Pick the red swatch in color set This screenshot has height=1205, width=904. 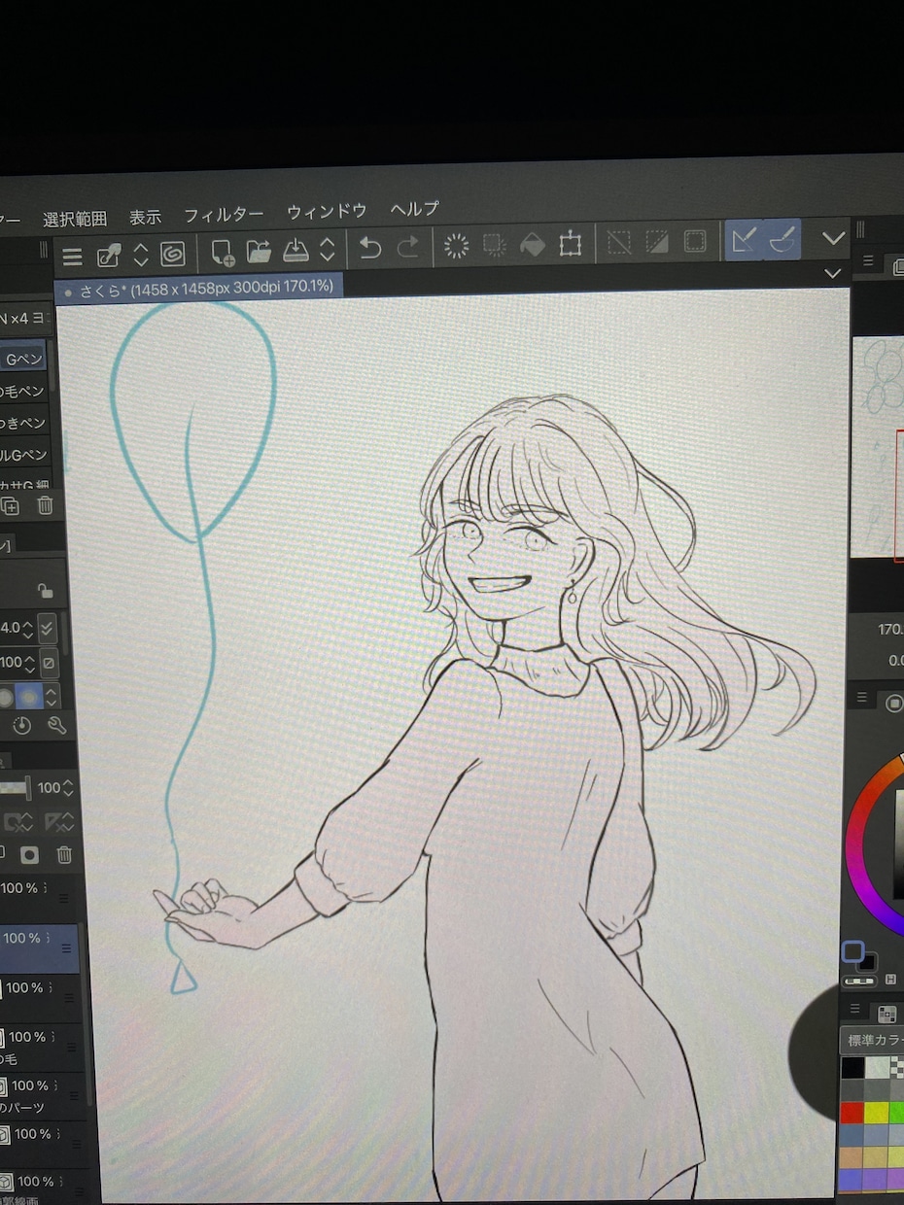[852, 1112]
